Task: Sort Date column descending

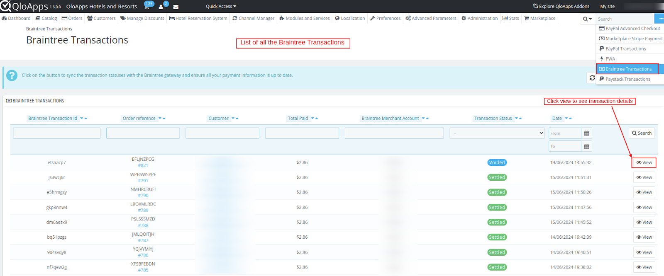Action: pyautogui.click(x=566, y=119)
